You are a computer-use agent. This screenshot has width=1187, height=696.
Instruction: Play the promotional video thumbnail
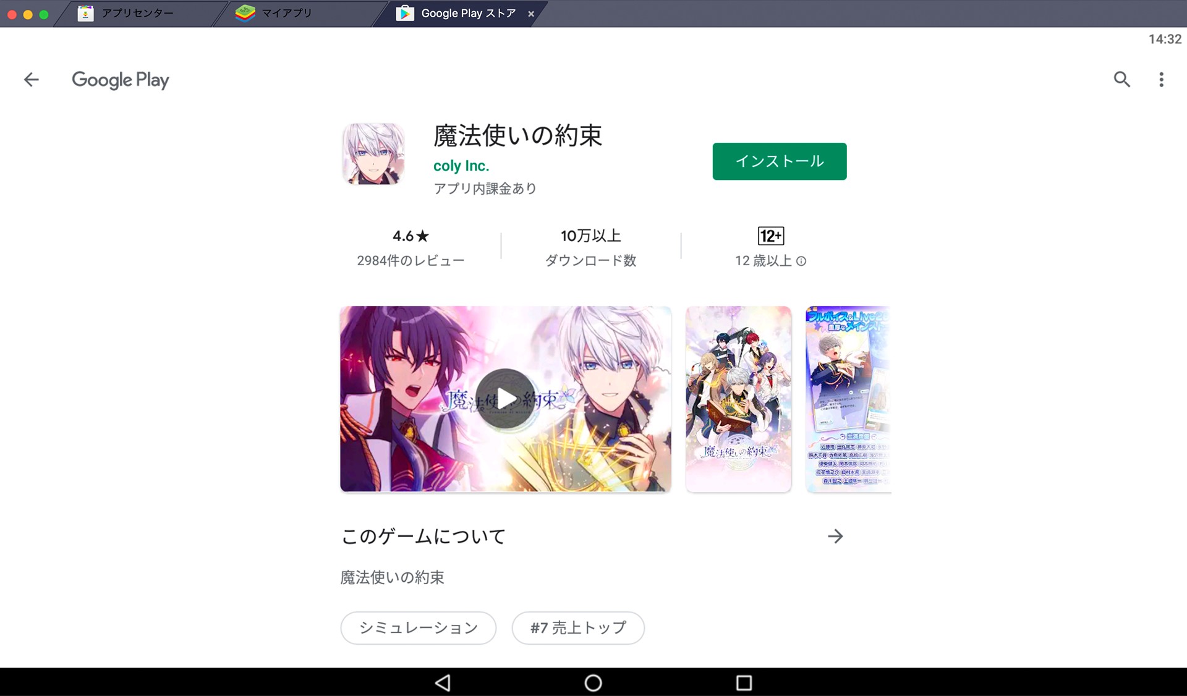[x=506, y=397]
